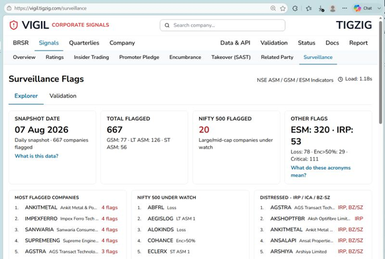Select the Surveillance sub-tab
The height and width of the screenshot is (259, 385).
pos(318,58)
